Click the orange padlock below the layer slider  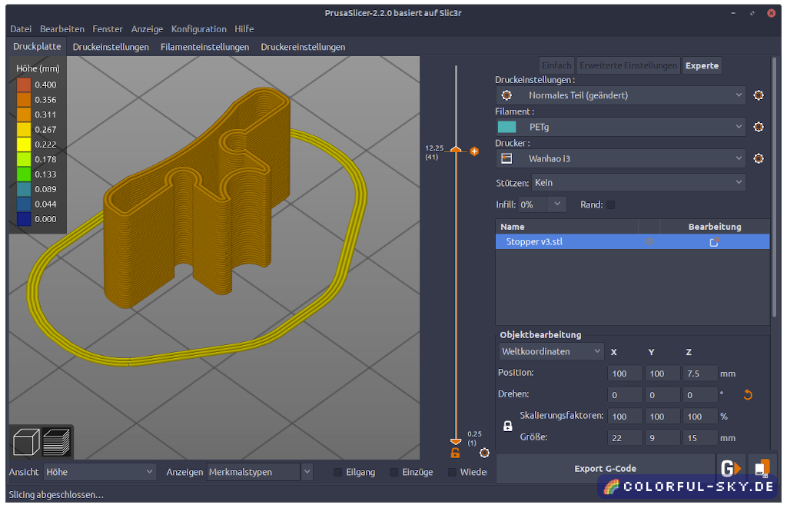click(x=455, y=453)
